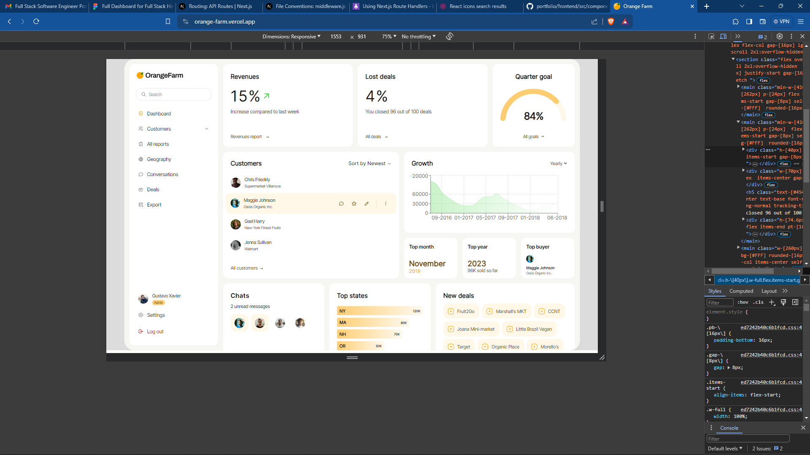The image size is (810, 455).
Task: Expand the Customers sidebar chevron
Action: [x=207, y=129]
